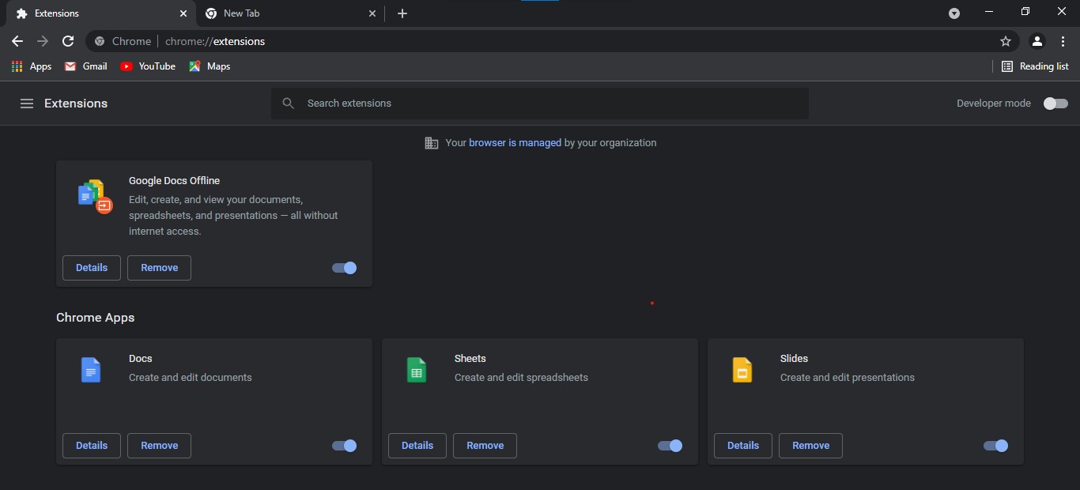This screenshot has width=1080, height=490.
Task: Expand the tab search dropdown arrow
Action: pos(954,13)
